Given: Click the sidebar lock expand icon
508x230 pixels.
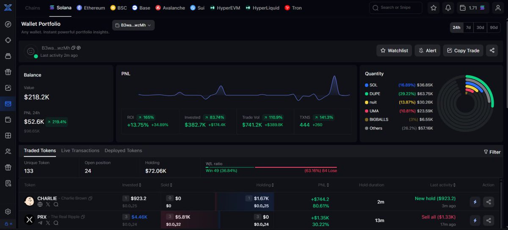Looking at the screenshot, I should [8, 224].
